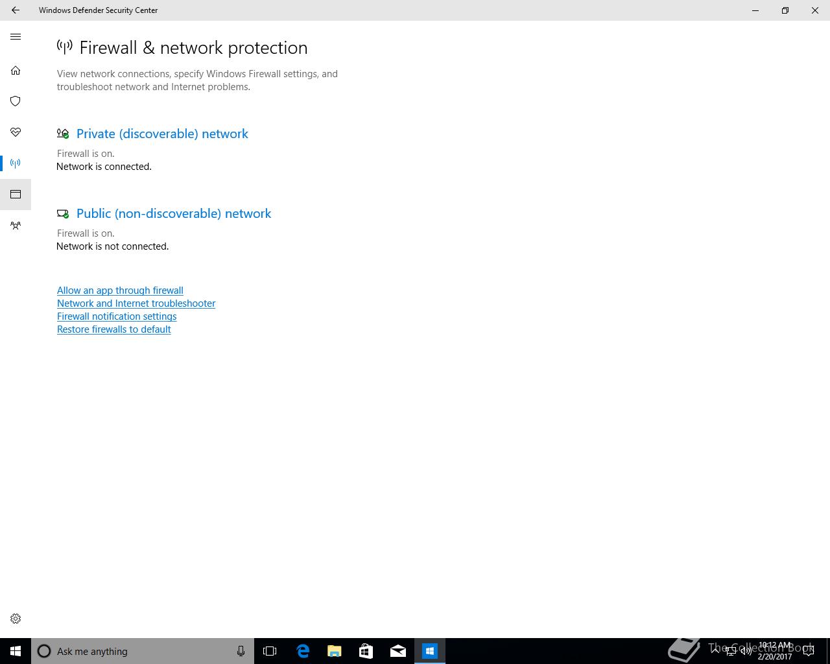Open Virus & threat protection shield icon
The width and height of the screenshot is (830, 664).
click(16, 101)
